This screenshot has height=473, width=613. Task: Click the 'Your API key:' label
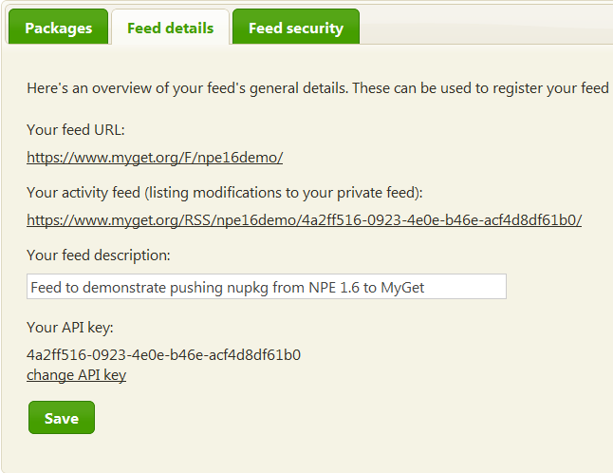pos(70,328)
